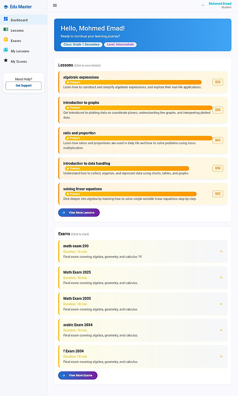Click the View More Lessons button
This screenshot has height=396, width=238.
coord(79,213)
